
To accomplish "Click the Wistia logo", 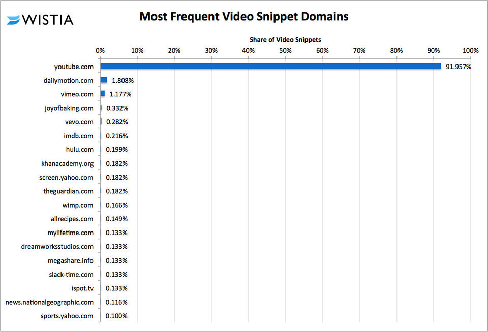I will click(40, 20).
